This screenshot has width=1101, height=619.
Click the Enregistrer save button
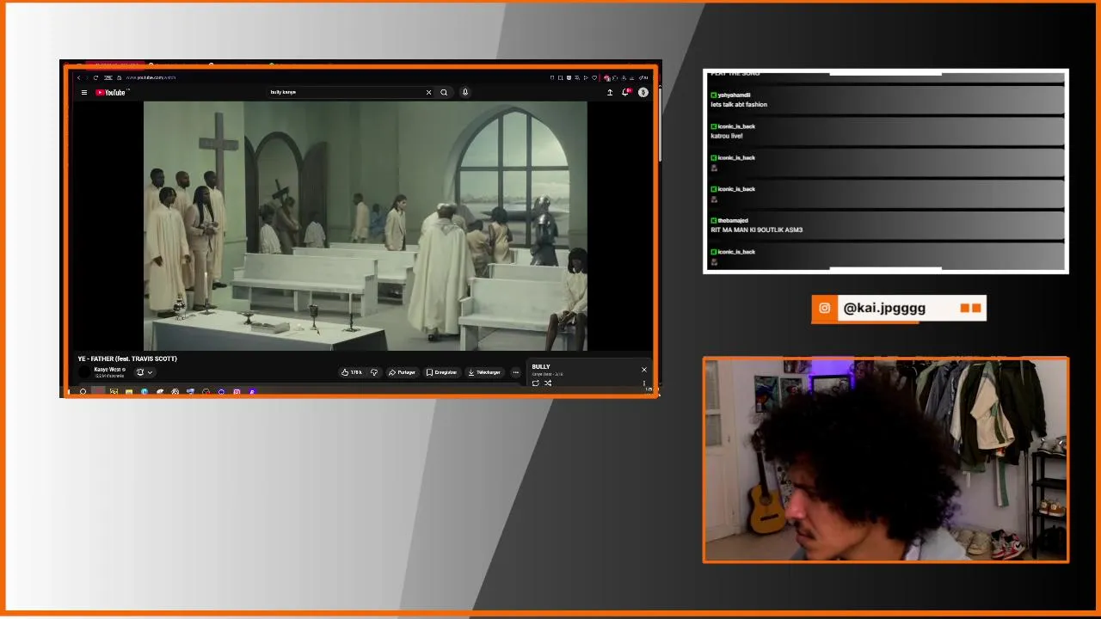point(441,372)
